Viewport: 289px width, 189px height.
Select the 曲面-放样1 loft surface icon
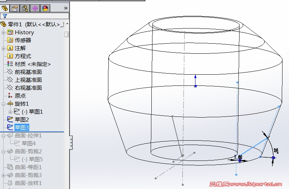point(10,183)
